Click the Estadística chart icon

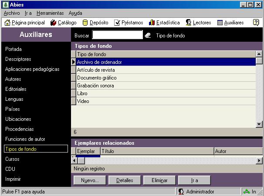click(x=152, y=23)
